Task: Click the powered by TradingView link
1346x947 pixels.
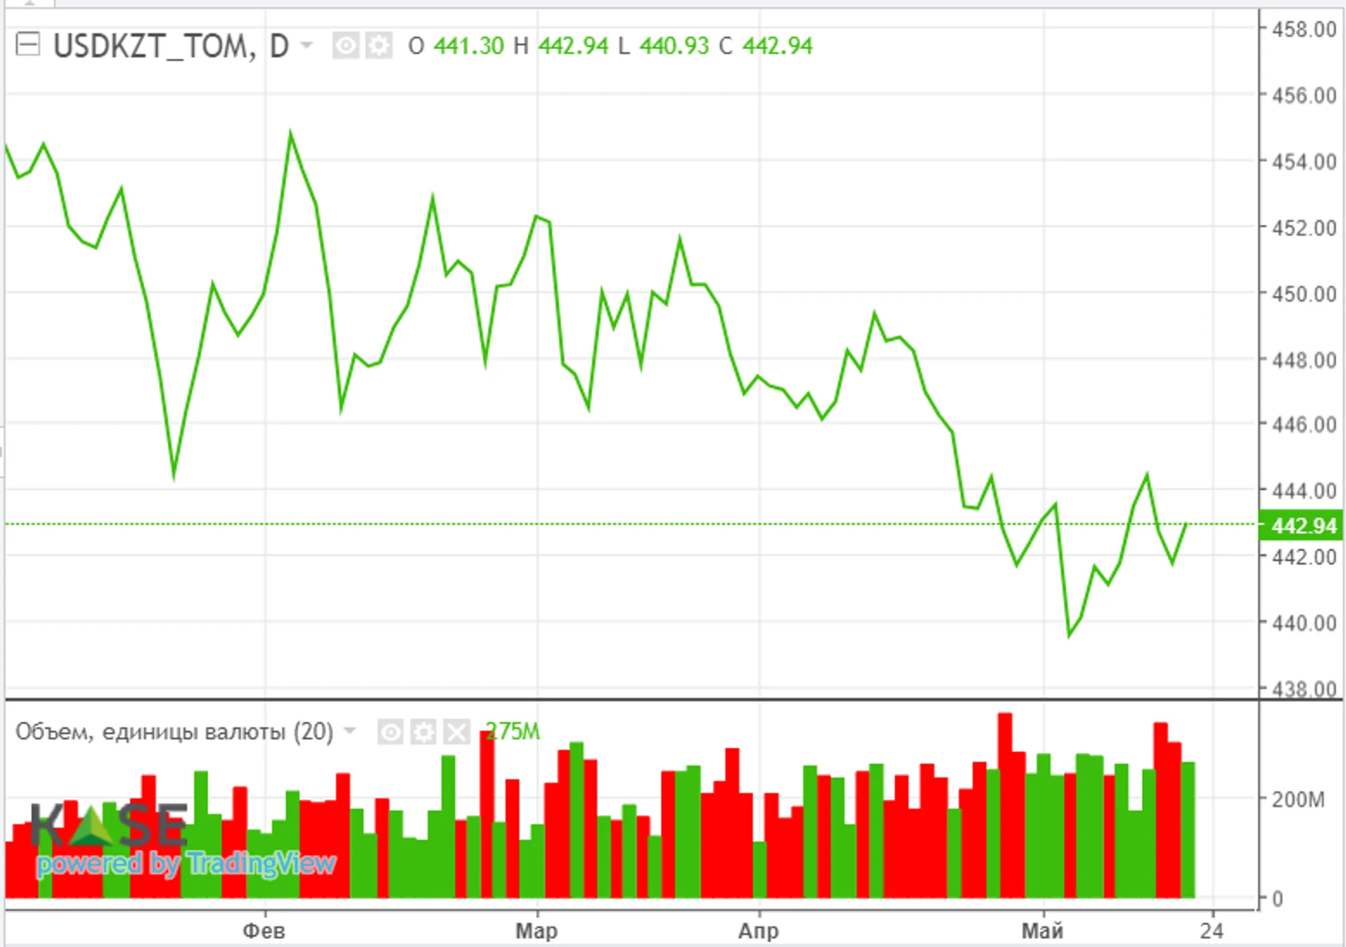Action: coord(186,864)
